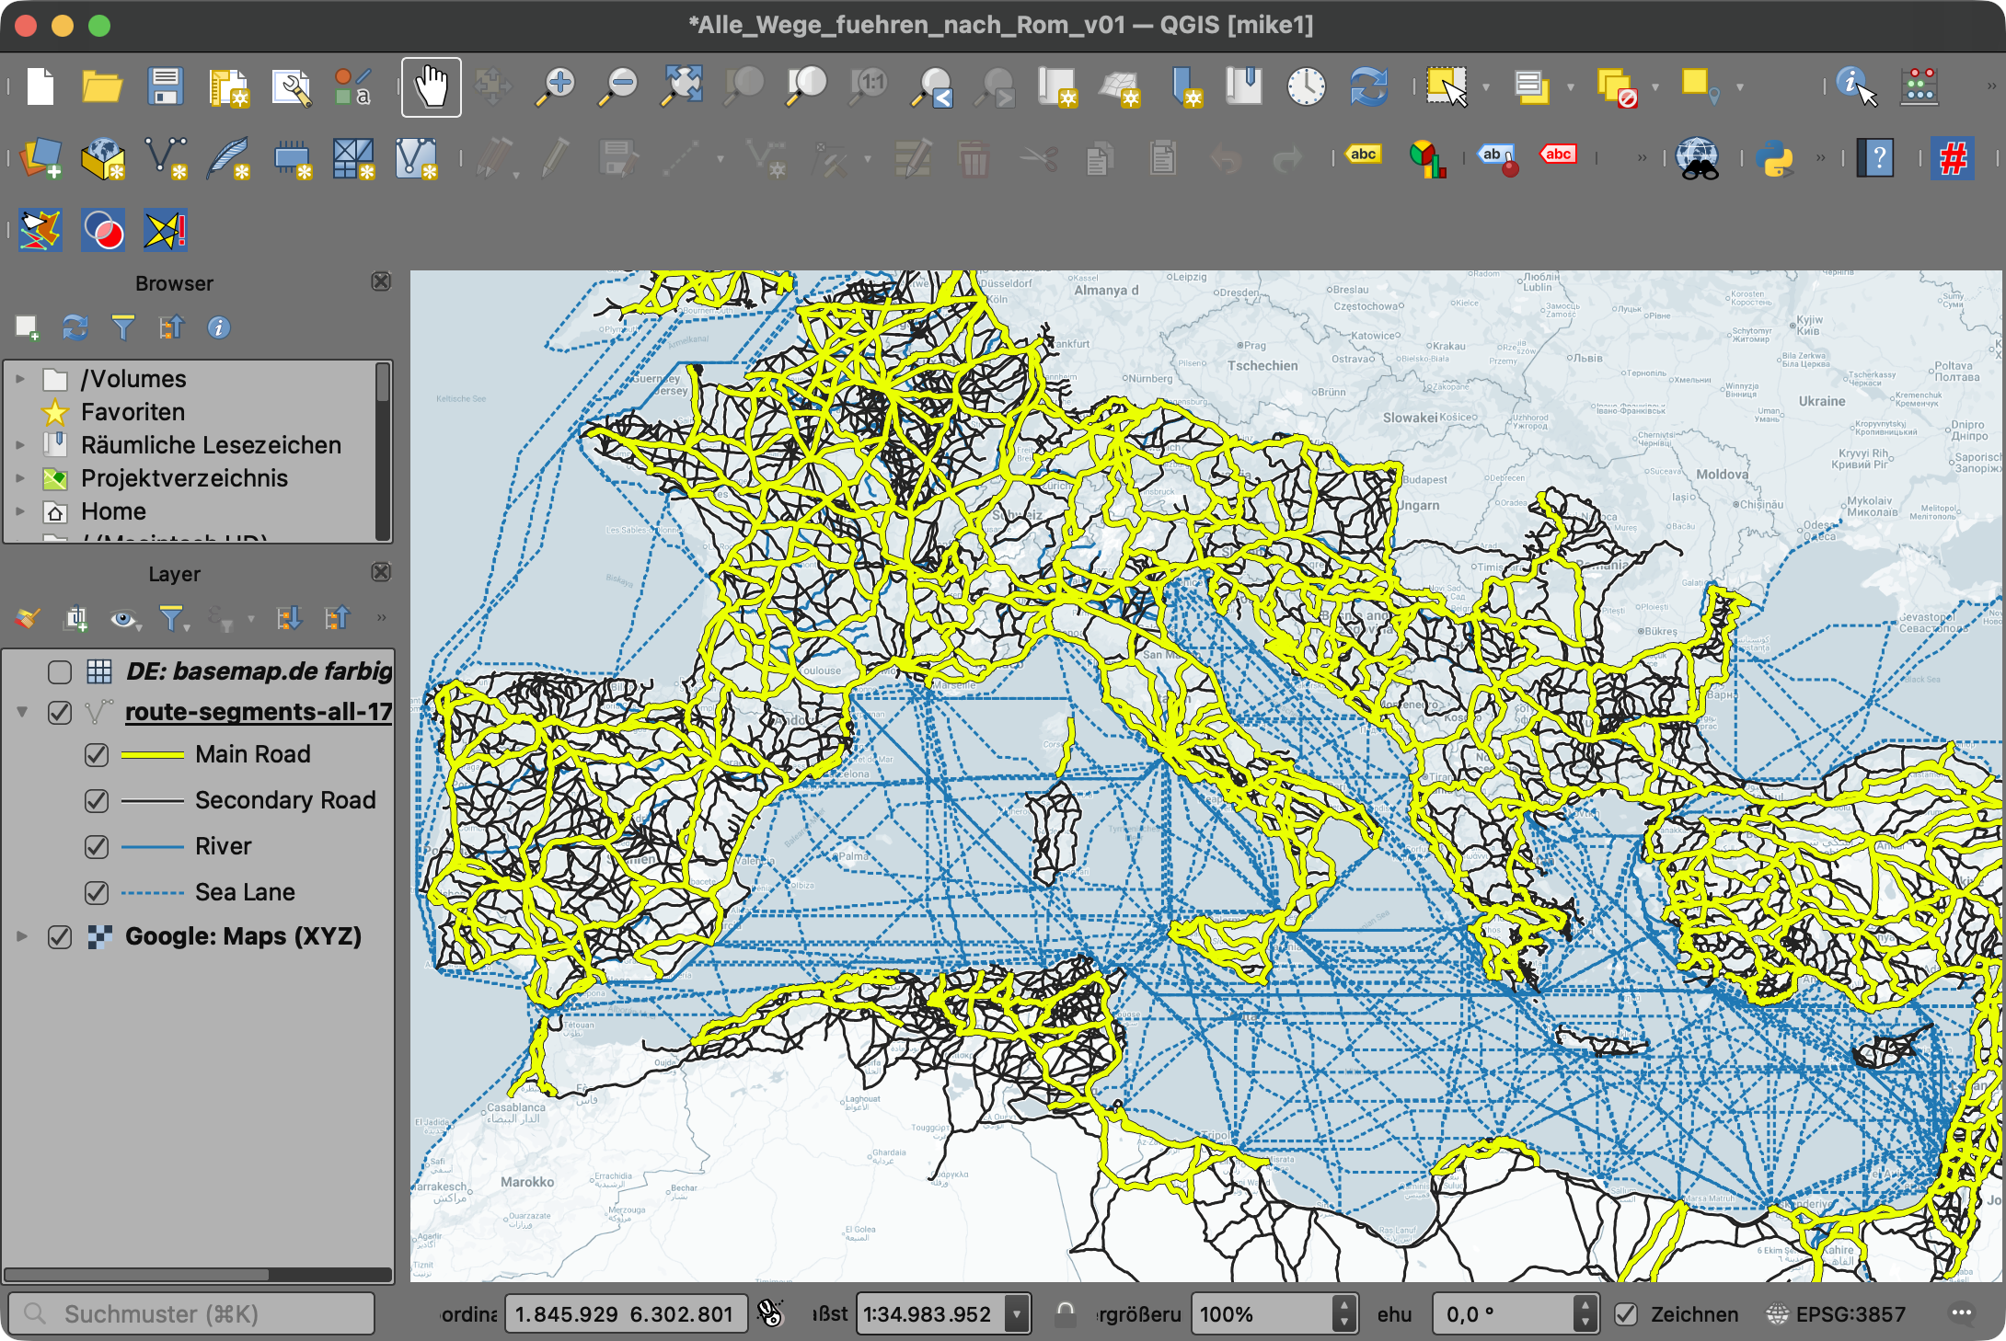The image size is (2006, 1341).
Task: Select the Sea Lane legend entry
Action: point(245,892)
